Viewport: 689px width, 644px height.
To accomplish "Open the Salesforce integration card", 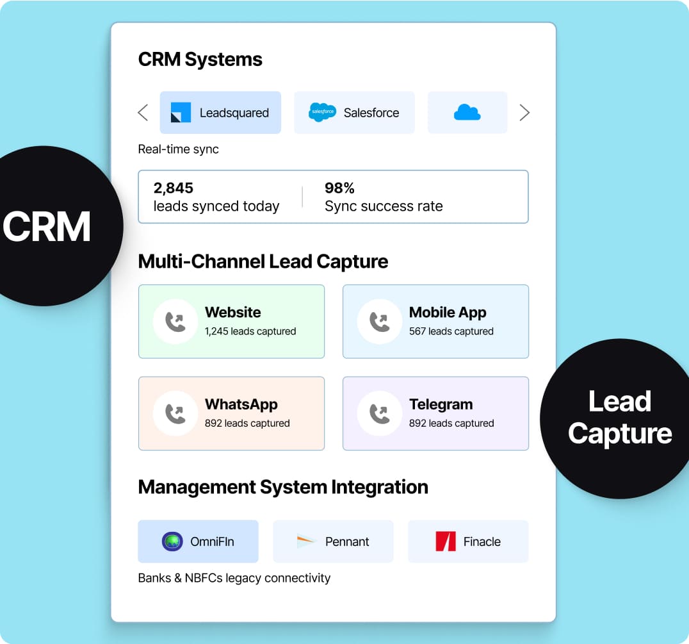I will pos(354,112).
